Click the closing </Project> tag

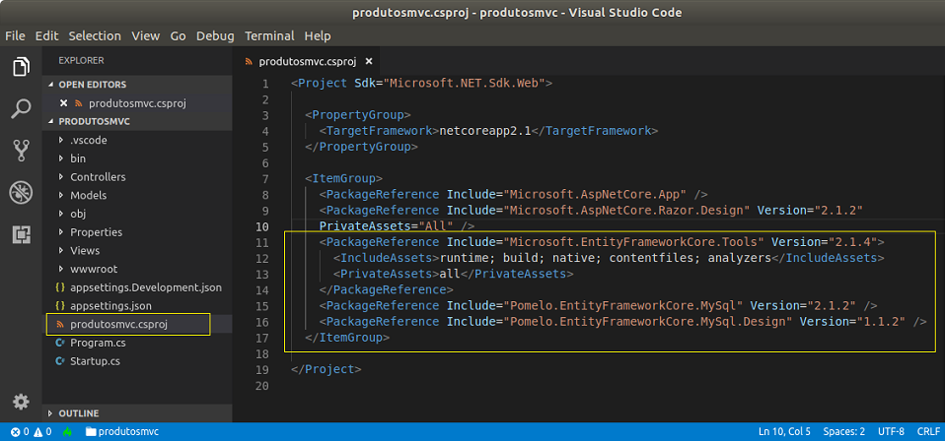pos(327,369)
